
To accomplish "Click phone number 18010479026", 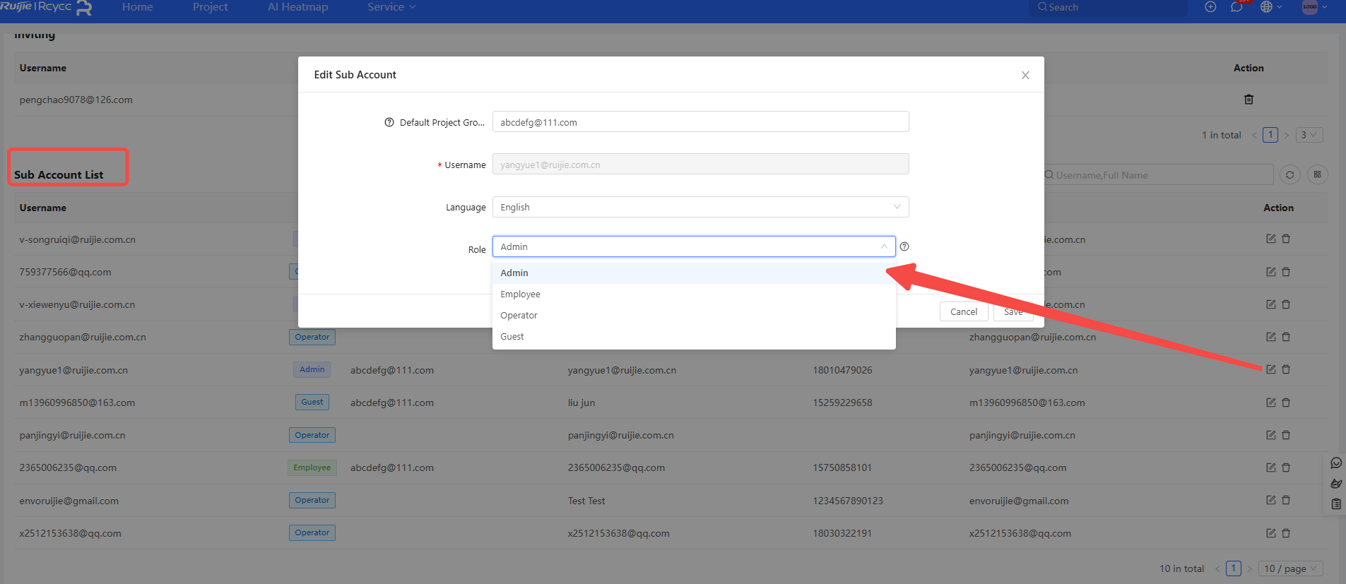I will click(x=842, y=370).
